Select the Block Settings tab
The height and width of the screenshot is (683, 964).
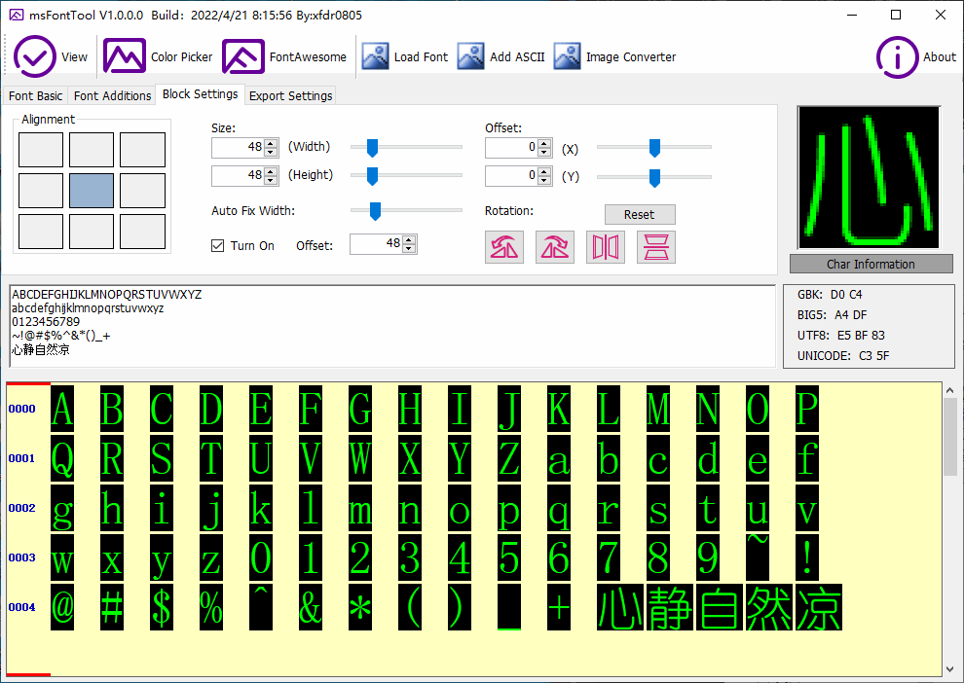point(200,94)
